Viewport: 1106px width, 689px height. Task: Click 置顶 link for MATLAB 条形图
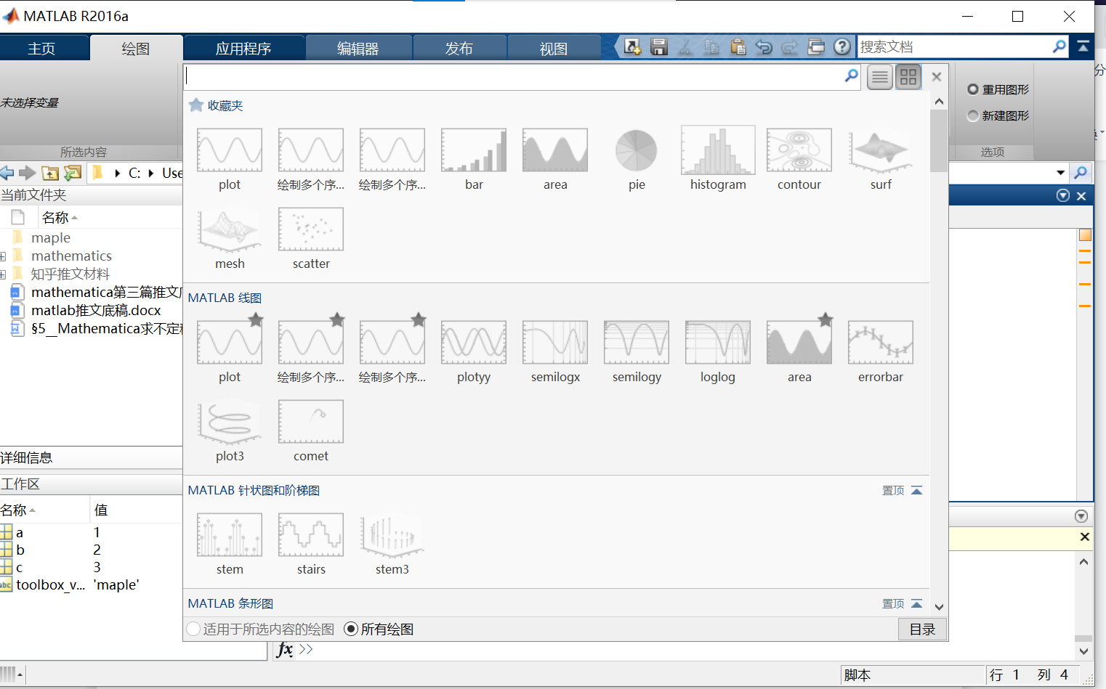click(x=893, y=604)
